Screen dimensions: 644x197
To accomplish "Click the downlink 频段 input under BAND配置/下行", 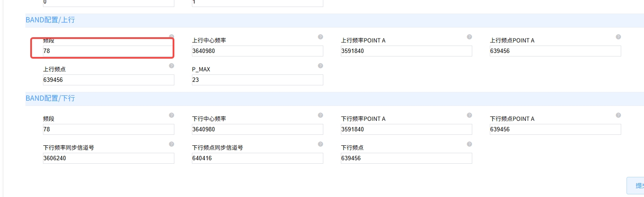I will coord(108,129).
